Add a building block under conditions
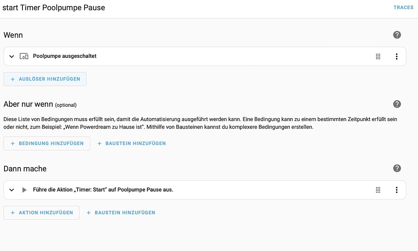The image size is (418, 251). [131, 143]
